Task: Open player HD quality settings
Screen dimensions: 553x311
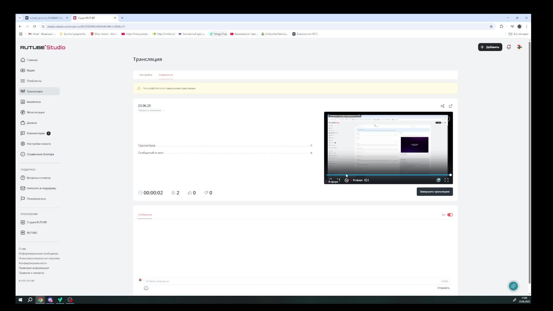Action: (438, 180)
